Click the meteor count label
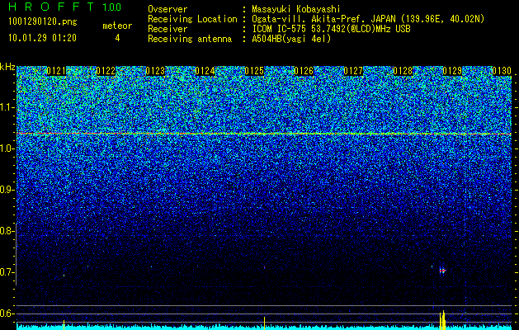 point(117,26)
